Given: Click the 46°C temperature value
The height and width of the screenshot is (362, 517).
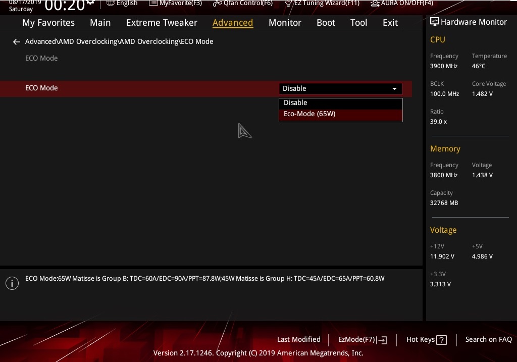Looking at the screenshot, I should click(479, 66).
